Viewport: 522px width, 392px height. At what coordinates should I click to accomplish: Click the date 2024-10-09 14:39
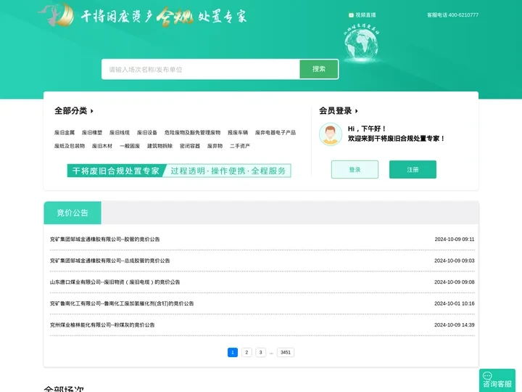click(x=455, y=324)
